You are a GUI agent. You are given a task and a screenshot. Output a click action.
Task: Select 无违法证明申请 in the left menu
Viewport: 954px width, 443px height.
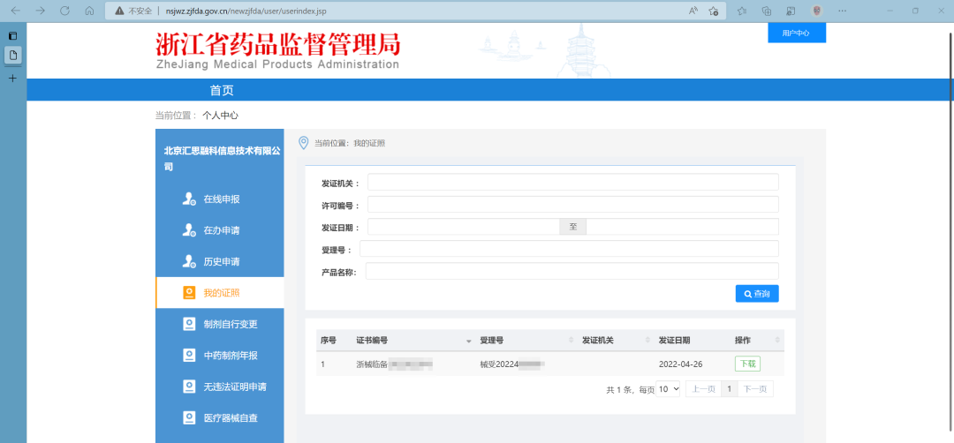coord(235,387)
